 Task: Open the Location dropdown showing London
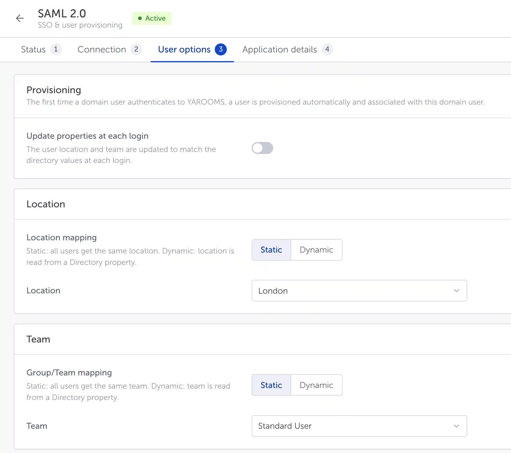point(359,291)
